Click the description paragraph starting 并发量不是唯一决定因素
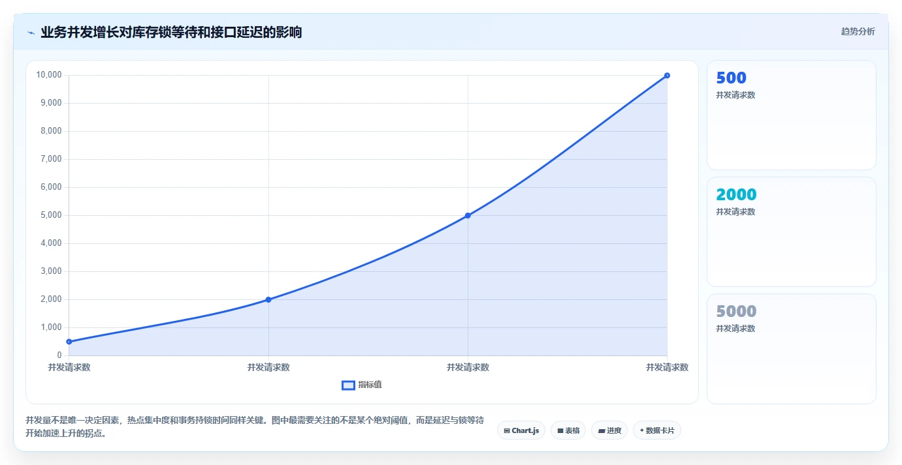 (x=255, y=427)
